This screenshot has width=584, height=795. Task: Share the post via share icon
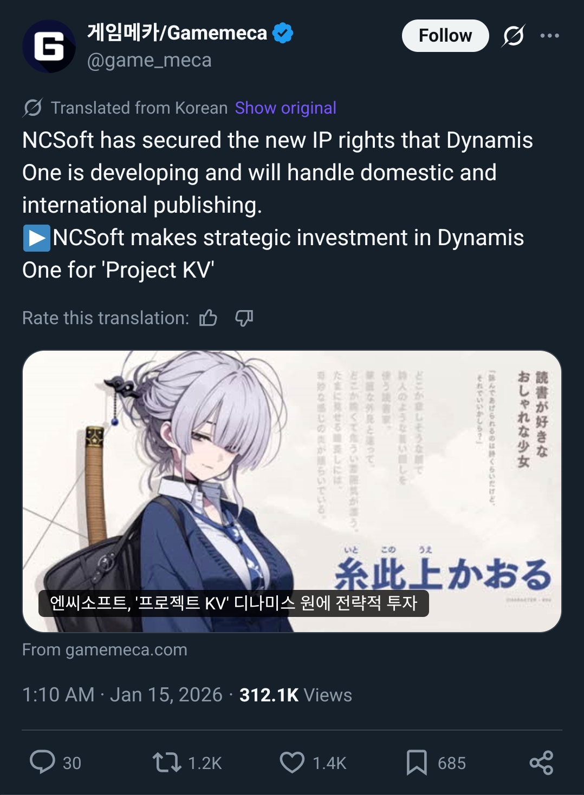click(x=541, y=762)
